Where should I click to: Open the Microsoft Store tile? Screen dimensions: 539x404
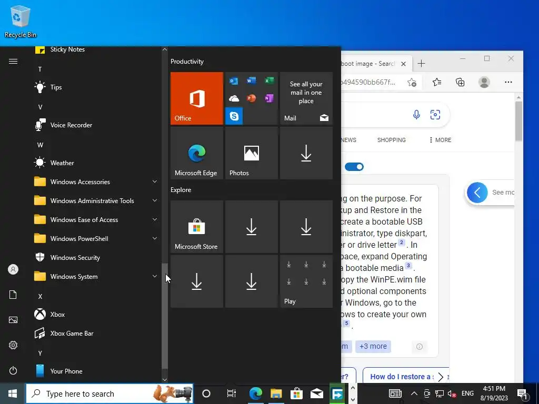tap(197, 227)
